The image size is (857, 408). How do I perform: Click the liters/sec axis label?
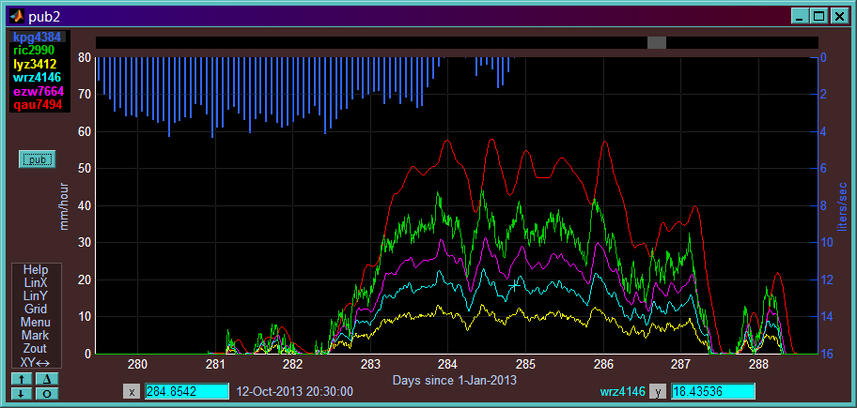[842, 206]
